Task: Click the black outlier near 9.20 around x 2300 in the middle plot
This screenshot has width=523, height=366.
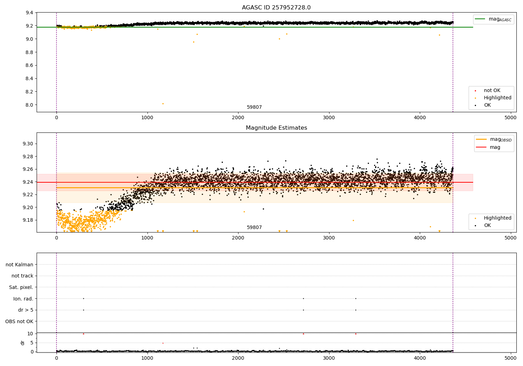Action: pos(263,209)
